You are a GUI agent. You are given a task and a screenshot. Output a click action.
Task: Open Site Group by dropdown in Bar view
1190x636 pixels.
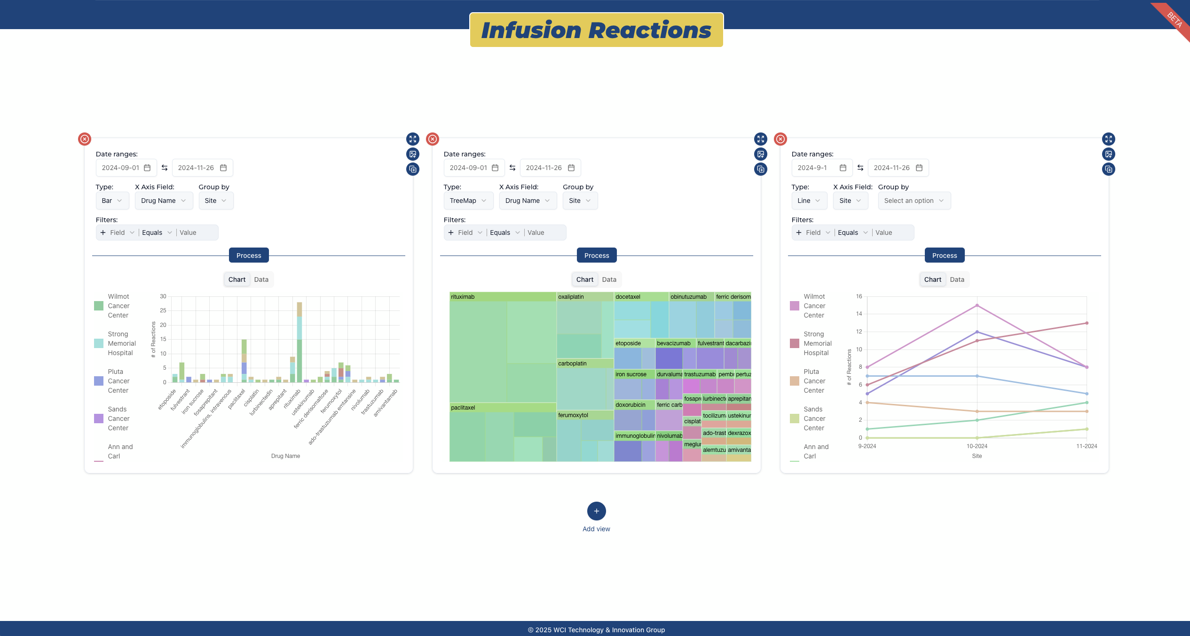(x=216, y=201)
